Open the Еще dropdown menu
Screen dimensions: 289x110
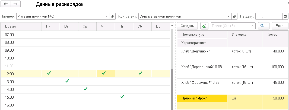(x=280, y=26)
